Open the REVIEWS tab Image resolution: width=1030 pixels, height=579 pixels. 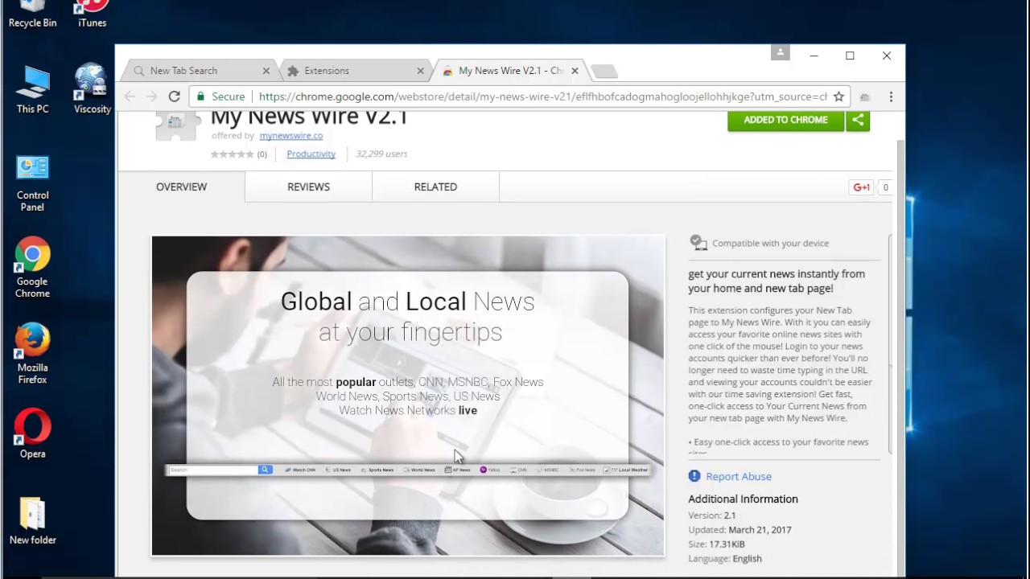tap(308, 187)
